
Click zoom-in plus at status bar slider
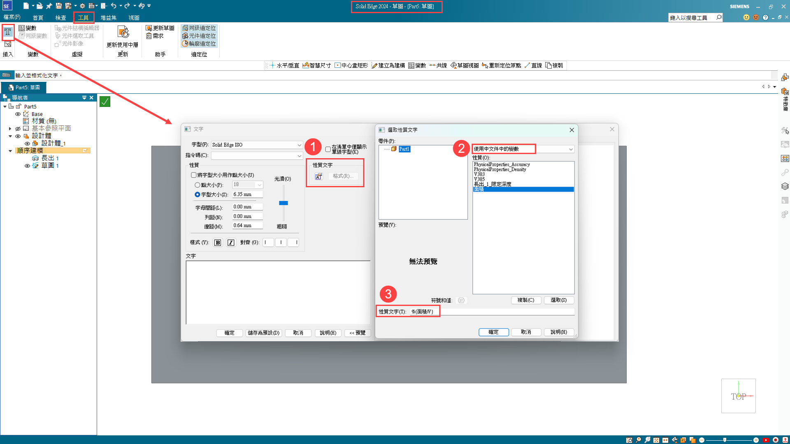pos(756,440)
